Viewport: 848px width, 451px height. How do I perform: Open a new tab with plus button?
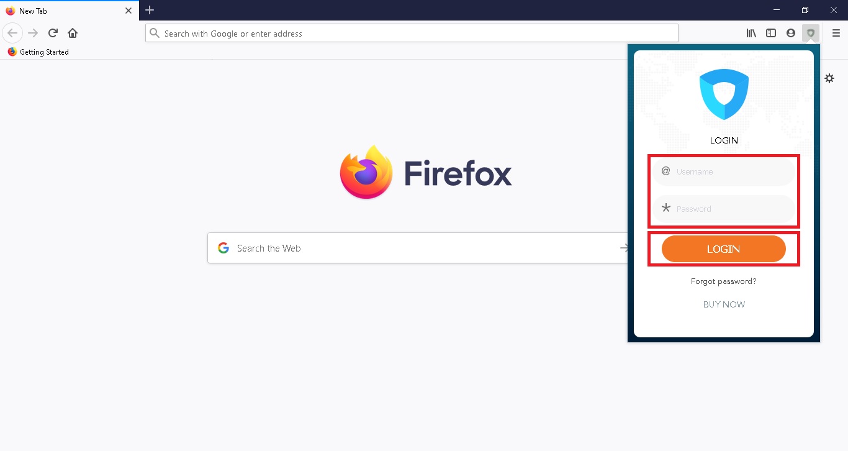150,10
